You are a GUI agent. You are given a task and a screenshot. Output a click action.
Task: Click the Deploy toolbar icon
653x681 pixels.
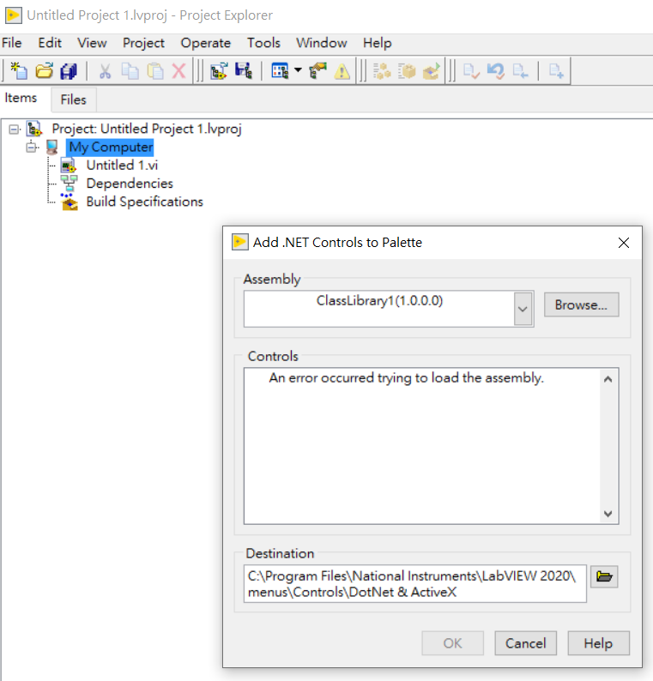[432, 71]
